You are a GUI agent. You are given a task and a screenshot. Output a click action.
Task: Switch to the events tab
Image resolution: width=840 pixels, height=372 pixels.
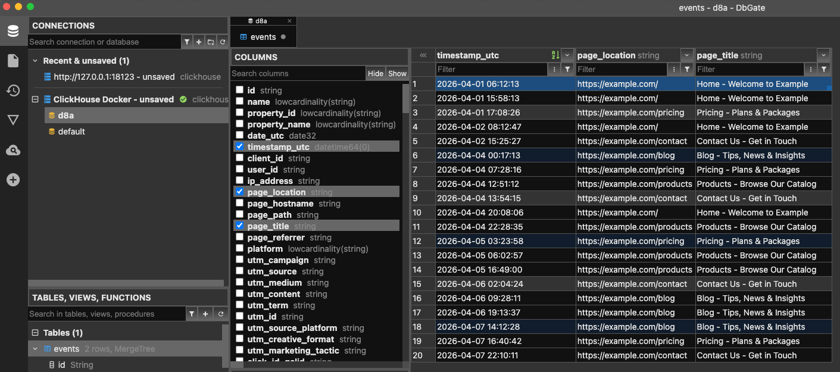point(263,37)
